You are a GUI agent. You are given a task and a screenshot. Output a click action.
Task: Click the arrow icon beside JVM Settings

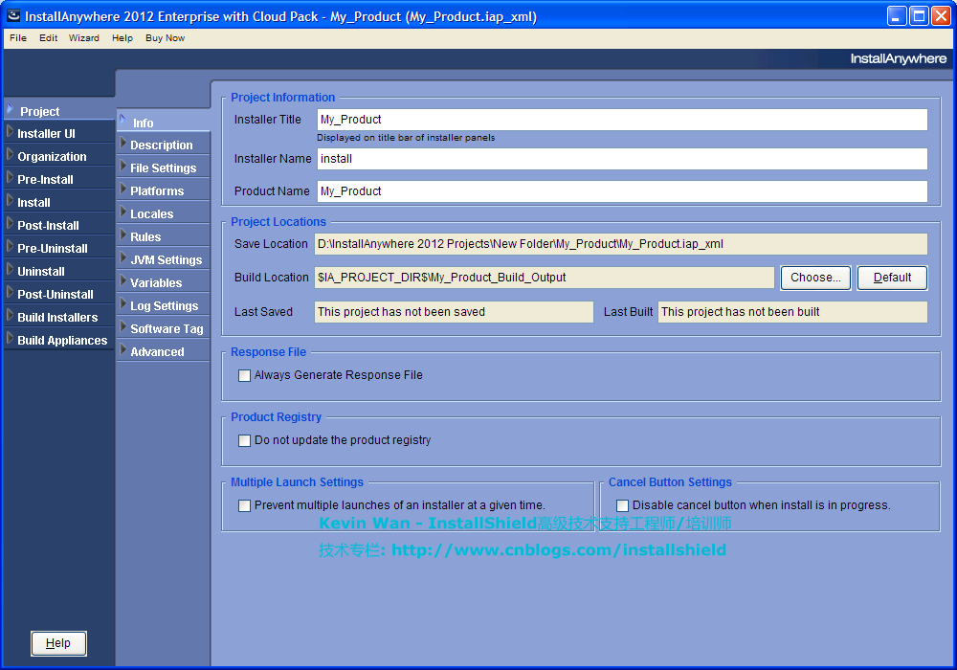(x=122, y=258)
